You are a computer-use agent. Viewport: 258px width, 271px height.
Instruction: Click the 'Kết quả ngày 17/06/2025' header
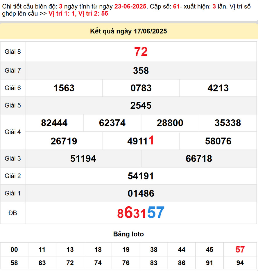click(x=128, y=31)
